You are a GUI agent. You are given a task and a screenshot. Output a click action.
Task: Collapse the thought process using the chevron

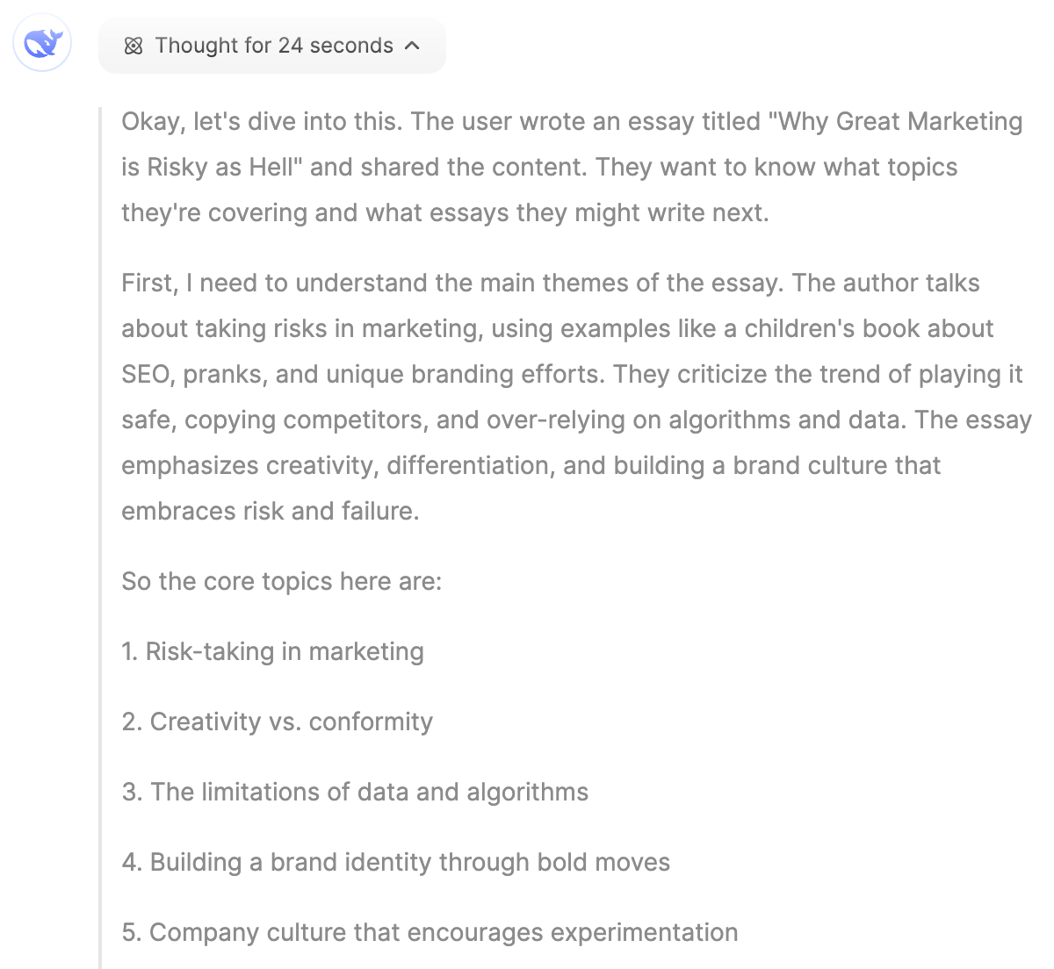(412, 46)
